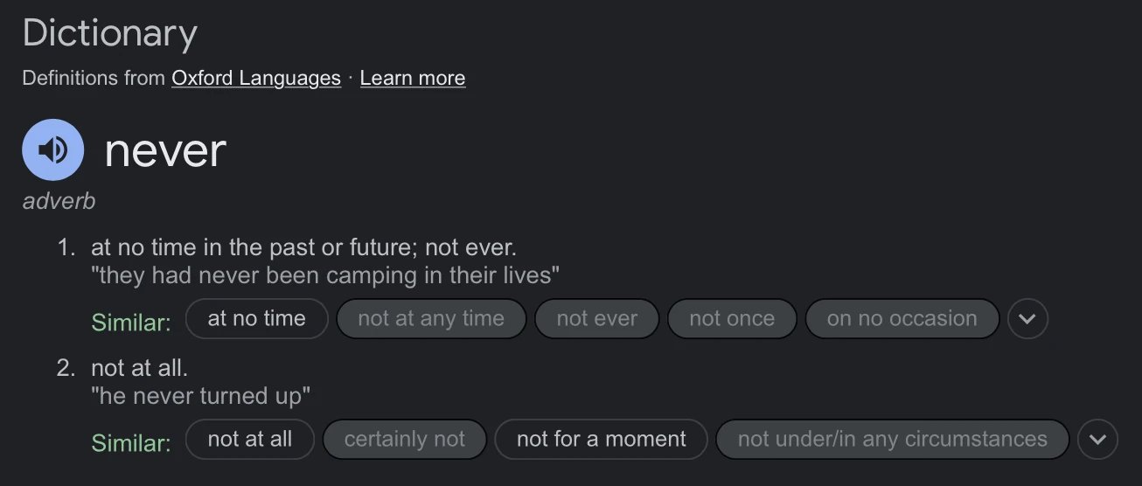Click the "they had never been camping" example
Viewport: 1142px width, 486px height.
(x=325, y=275)
